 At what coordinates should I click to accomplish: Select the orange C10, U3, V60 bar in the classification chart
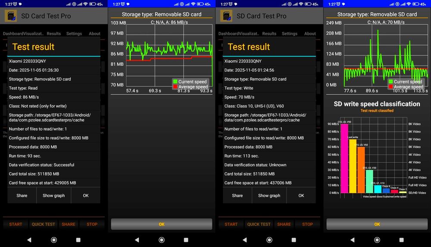pyautogui.click(x=361, y=170)
